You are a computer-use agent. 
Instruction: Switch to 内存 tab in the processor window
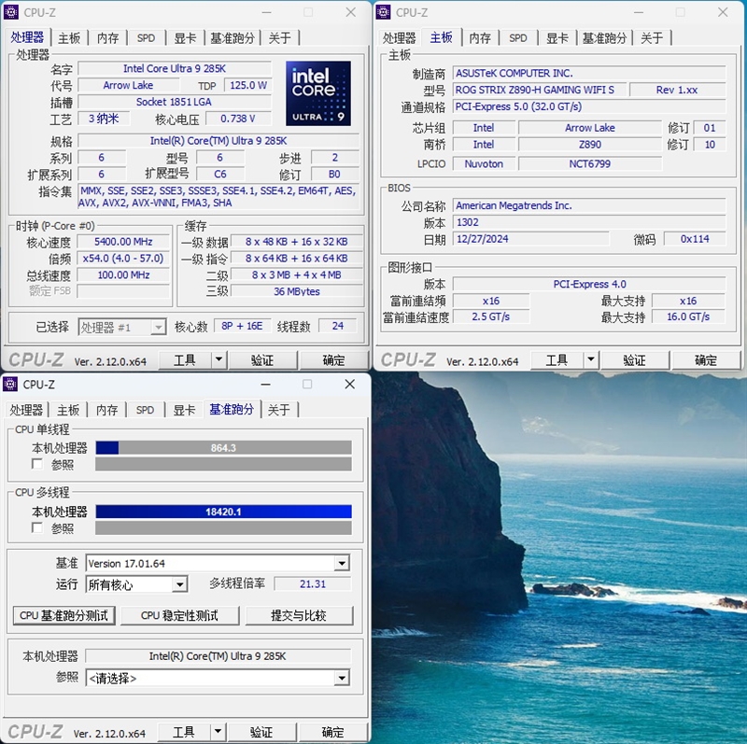[108, 38]
